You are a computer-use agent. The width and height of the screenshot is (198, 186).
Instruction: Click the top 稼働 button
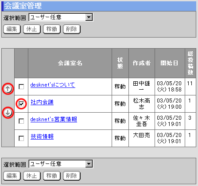[x=52, y=29]
